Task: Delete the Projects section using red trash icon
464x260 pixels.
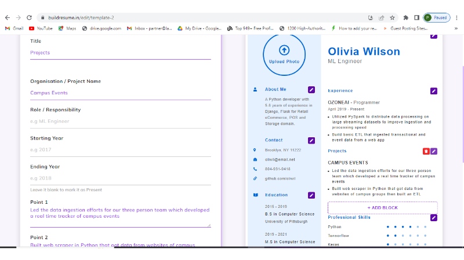Action: click(426, 151)
